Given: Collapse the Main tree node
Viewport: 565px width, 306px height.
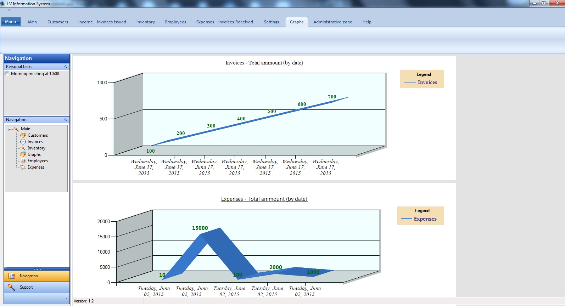Looking at the screenshot, I should point(10,129).
